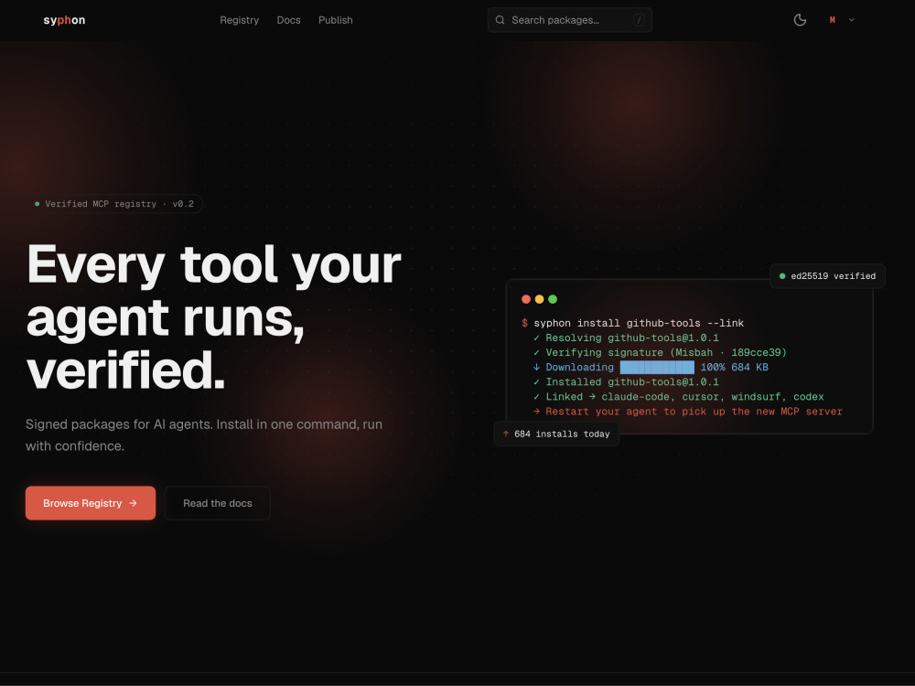Click the syphon logo
915x686 pixels.
[x=64, y=20]
